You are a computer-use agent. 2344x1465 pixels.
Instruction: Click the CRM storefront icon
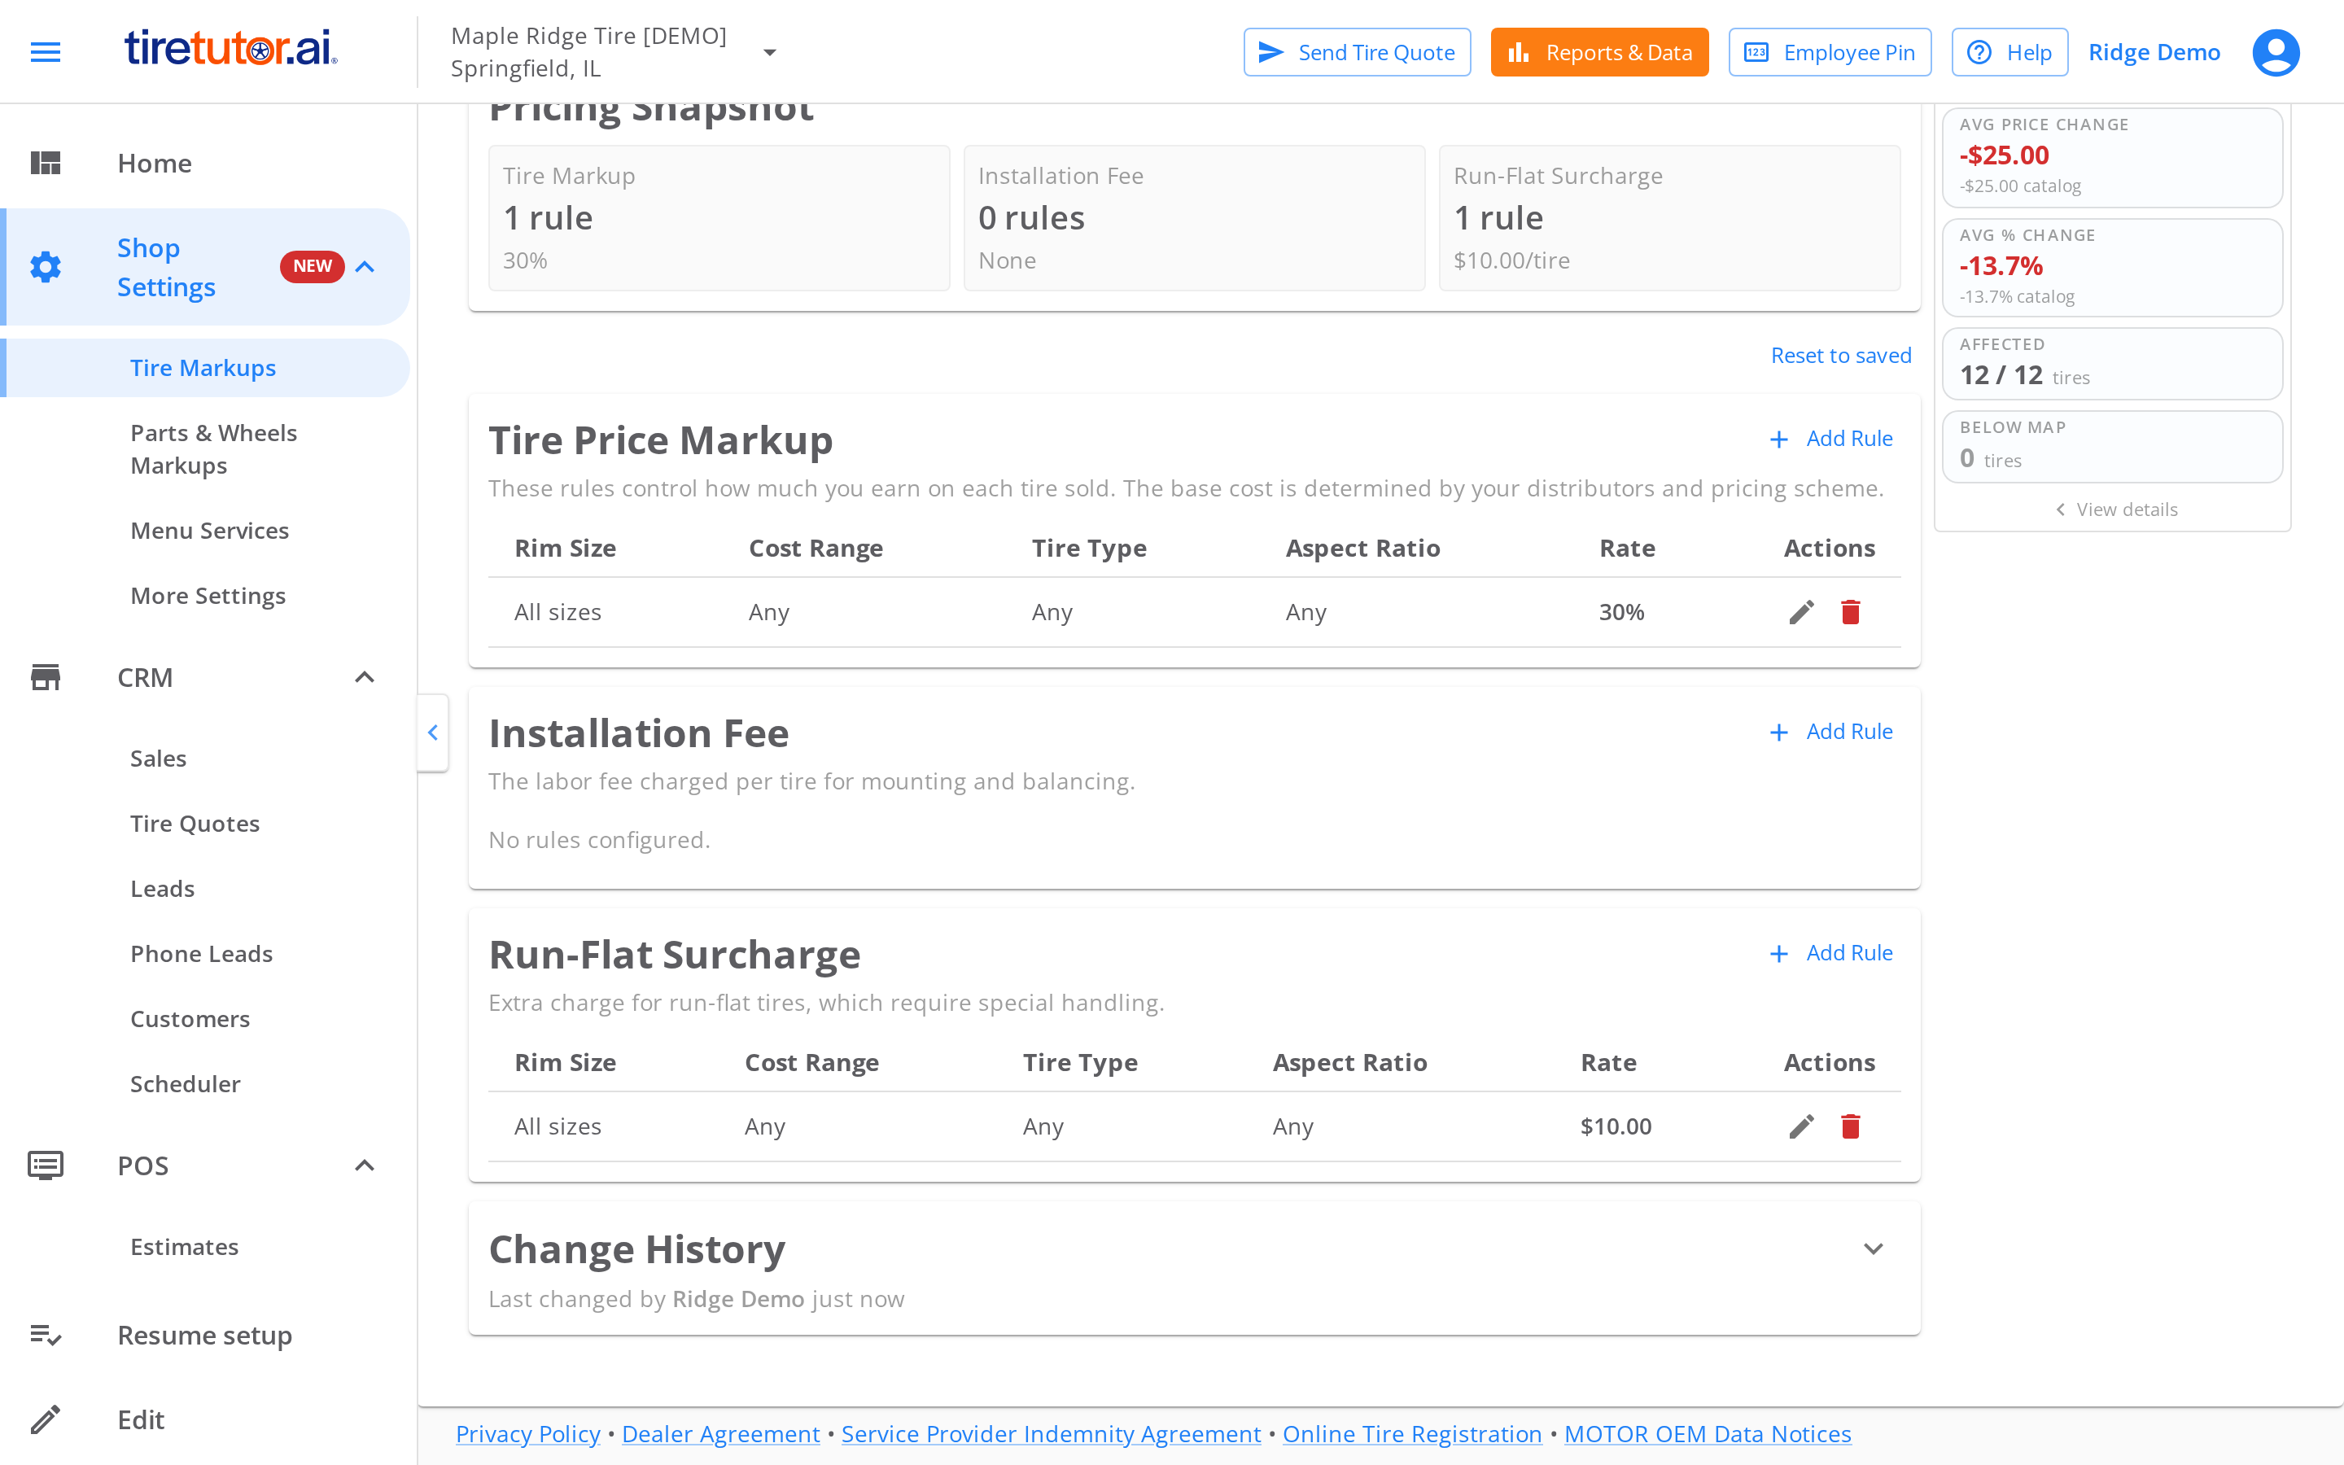pos(46,677)
